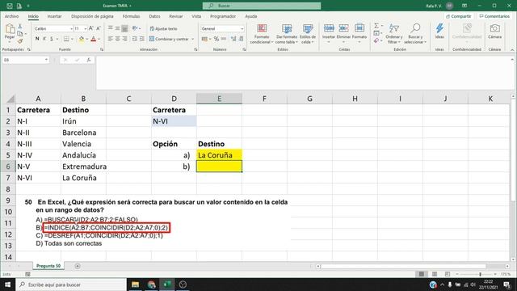Image resolution: width=517 pixels, height=291 pixels.
Task: Click the Copy icon in Portapapeles
Action: tap(20, 34)
